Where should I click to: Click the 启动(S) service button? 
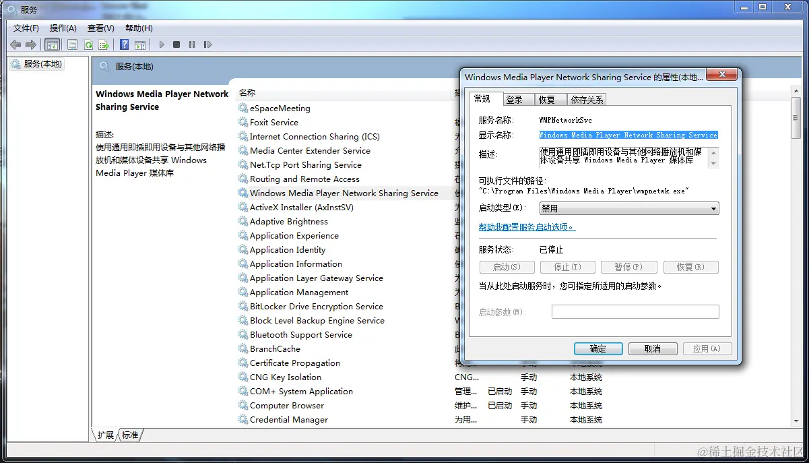tap(507, 267)
